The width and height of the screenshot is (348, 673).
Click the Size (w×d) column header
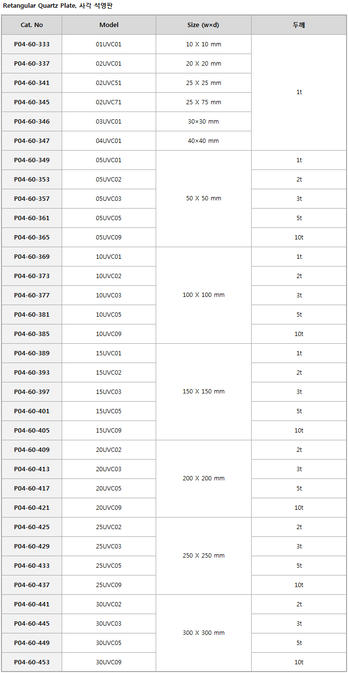tap(203, 25)
